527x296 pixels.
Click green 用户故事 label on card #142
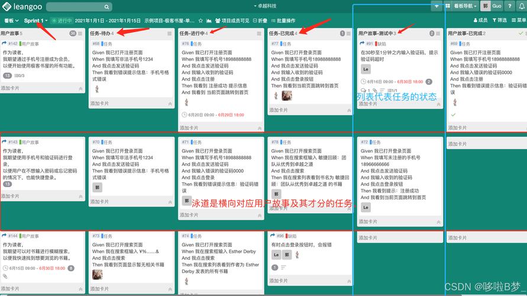pos(29,44)
